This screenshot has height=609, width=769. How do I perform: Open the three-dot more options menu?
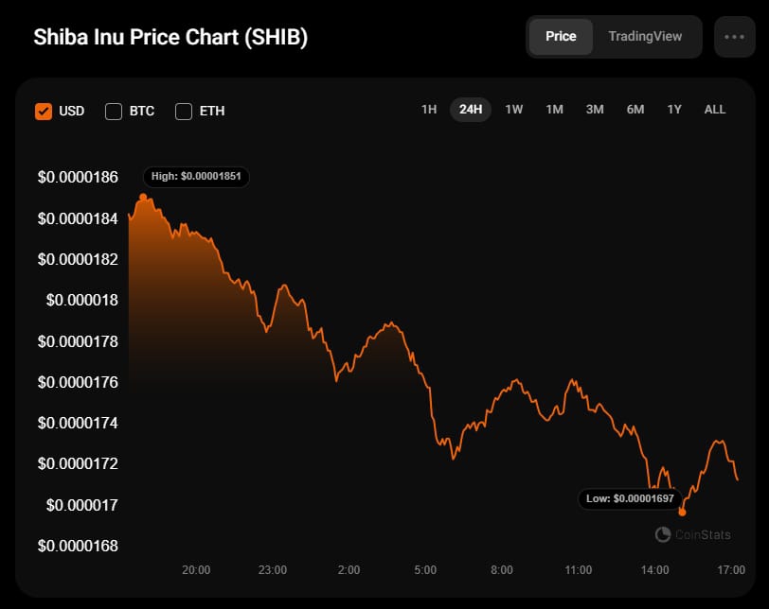(734, 37)
